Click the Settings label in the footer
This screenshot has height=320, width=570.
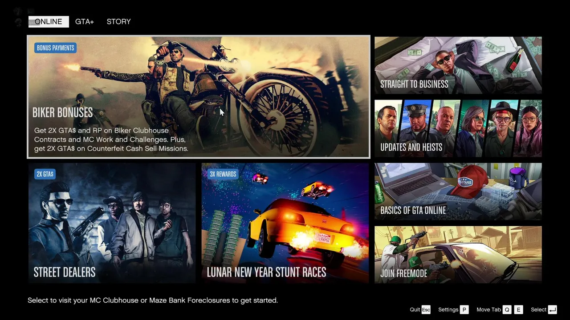[x=448, y=310]
